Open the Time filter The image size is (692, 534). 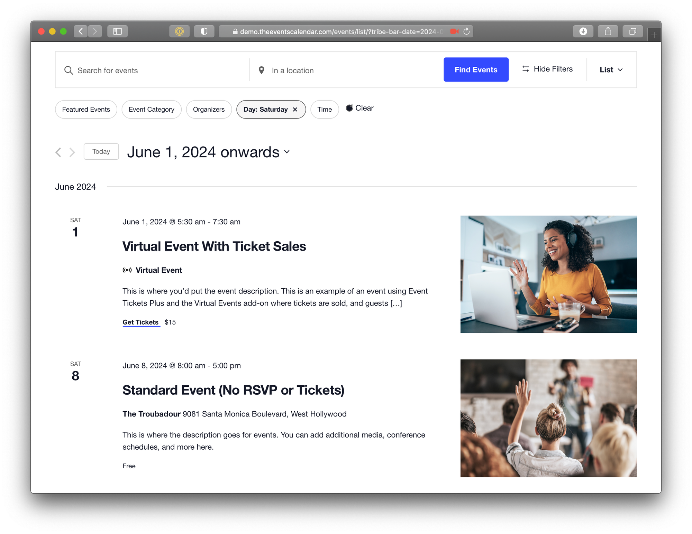324,110
